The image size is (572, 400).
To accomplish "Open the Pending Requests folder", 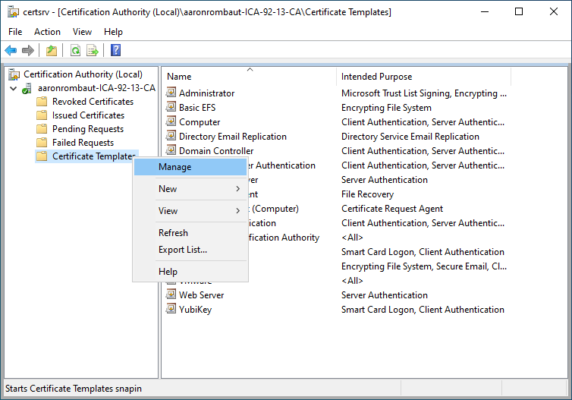I will [87, 129].
